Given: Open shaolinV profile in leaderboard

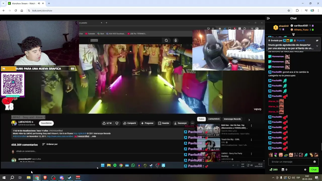Looking at the screenshot, I should pos(284,26).
